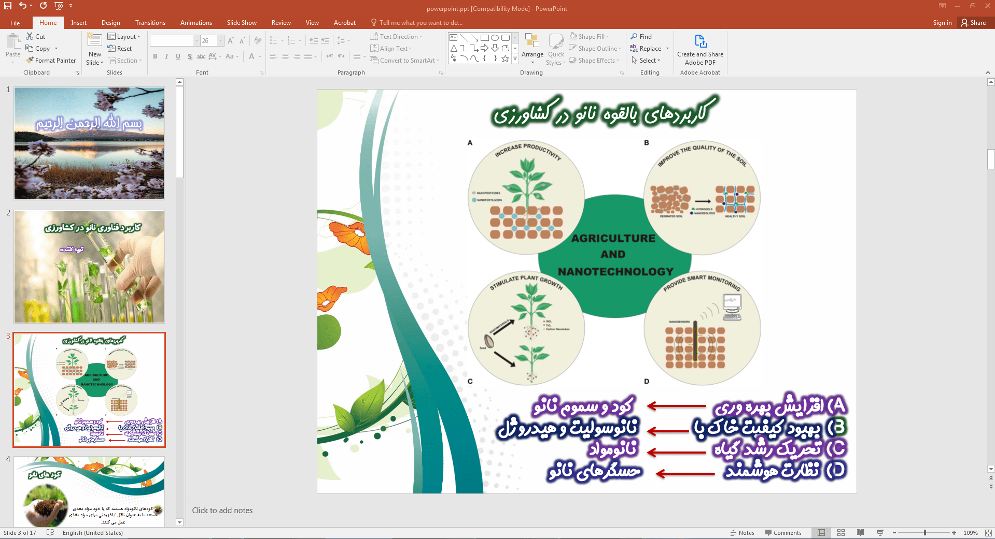Click the zoom slider handle
This screenshot has height=539, width=995.
coord(925,533)
